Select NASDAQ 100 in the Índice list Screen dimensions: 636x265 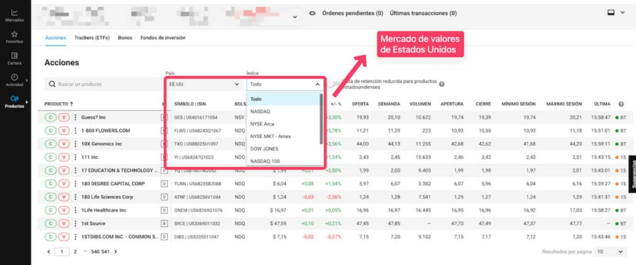pos(283,161)
